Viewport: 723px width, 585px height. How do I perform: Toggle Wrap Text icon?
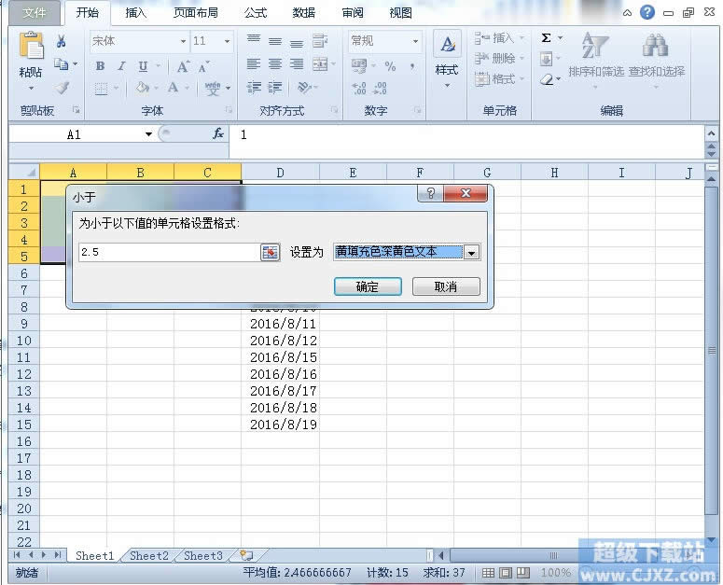(x=320, y=41)
